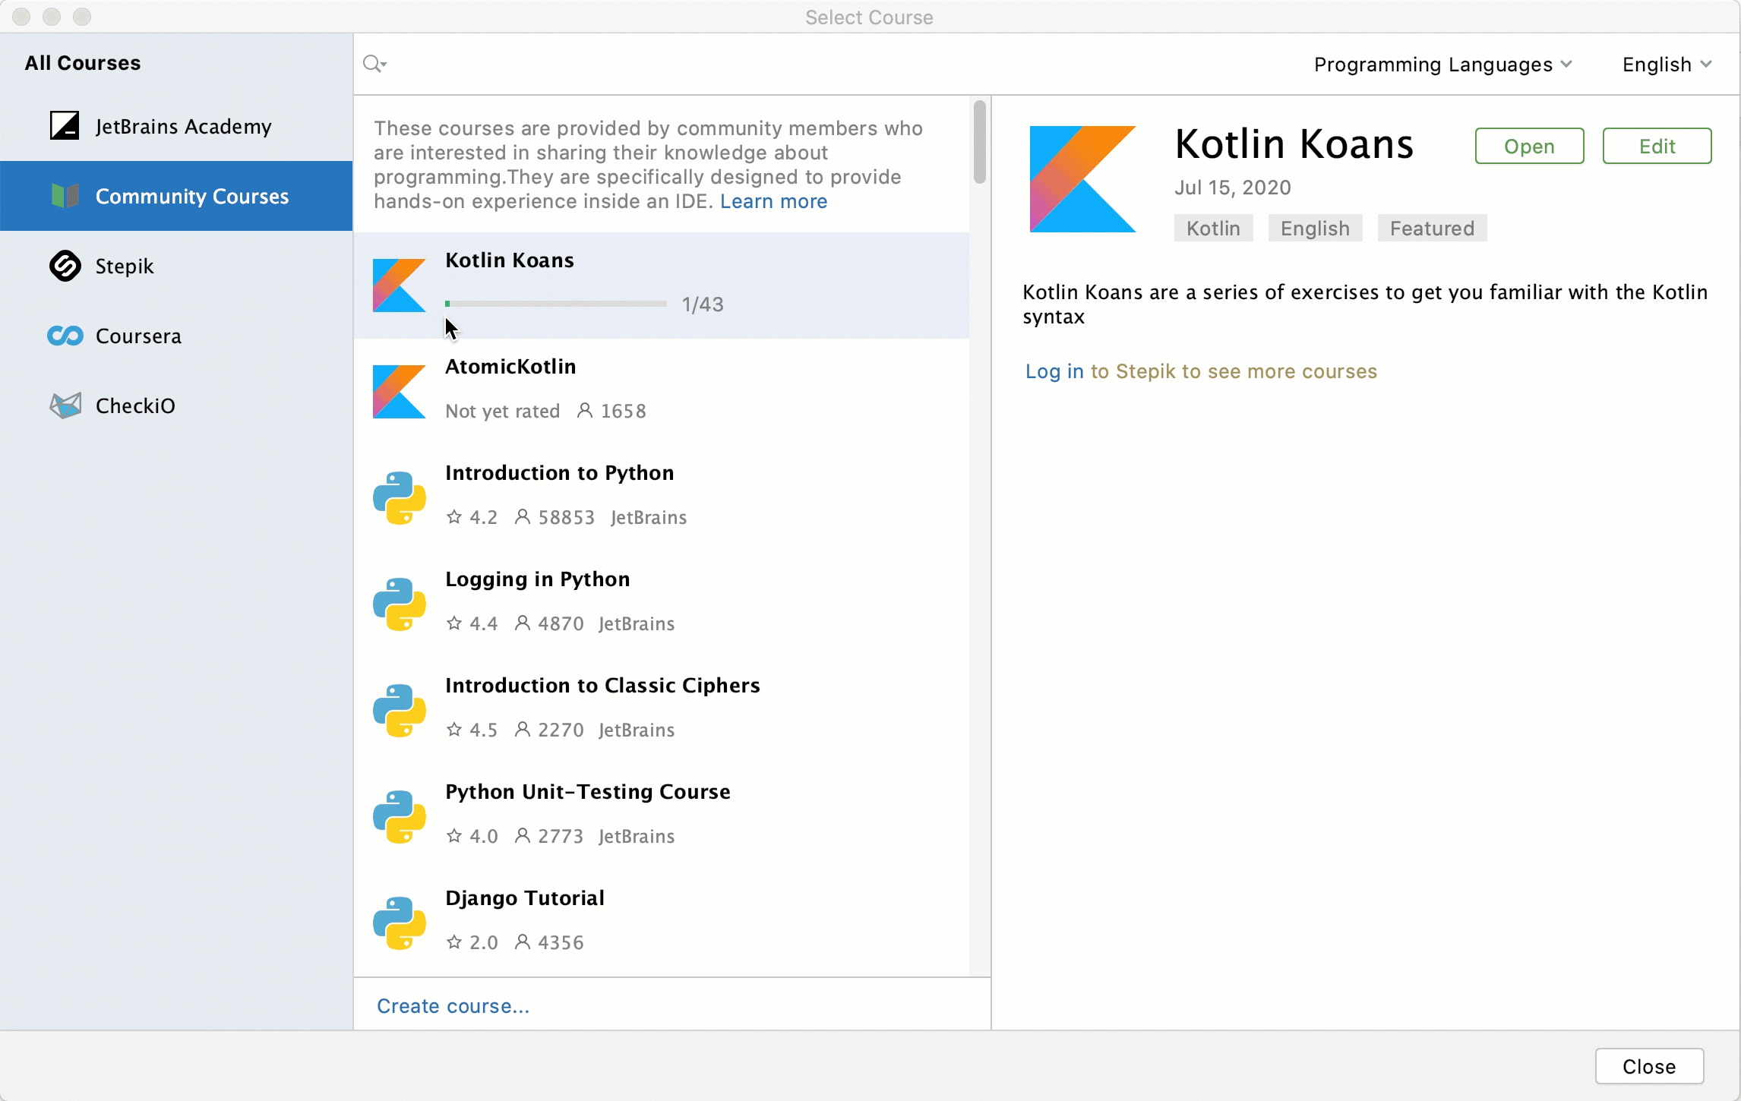
Task: Click the AtomicKotlin Kotlin icon
Action: [399, 392]
